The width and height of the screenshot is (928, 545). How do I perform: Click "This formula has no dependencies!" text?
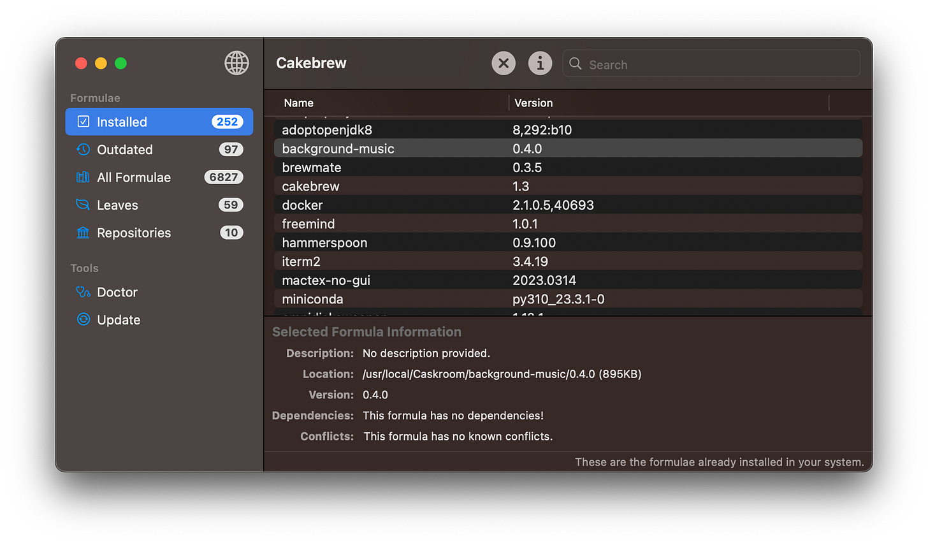[453, 416]
